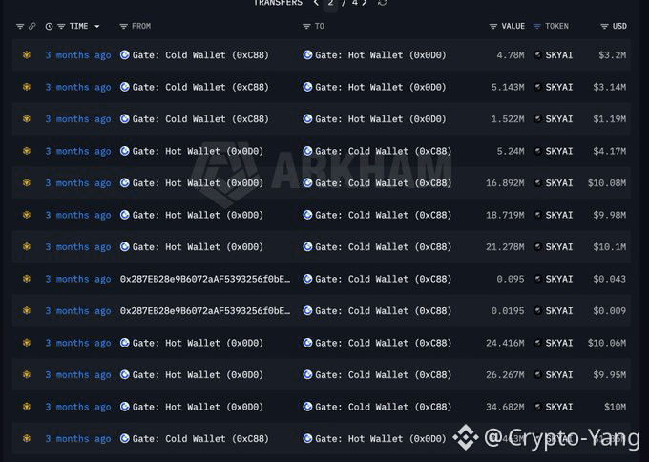649x462 pixels.
Task: Click the chain cube icon in the 0.095 row
Action: (27, 279)
